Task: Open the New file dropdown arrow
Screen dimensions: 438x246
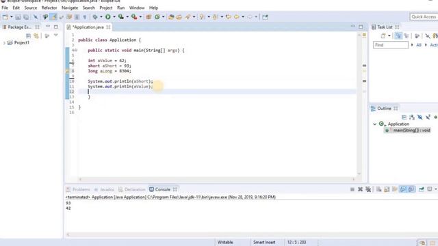Action: click(x=12, y=17)
